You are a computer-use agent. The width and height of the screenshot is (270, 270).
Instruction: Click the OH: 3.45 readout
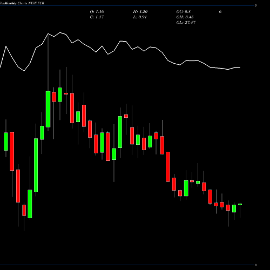tap(185, 17)
